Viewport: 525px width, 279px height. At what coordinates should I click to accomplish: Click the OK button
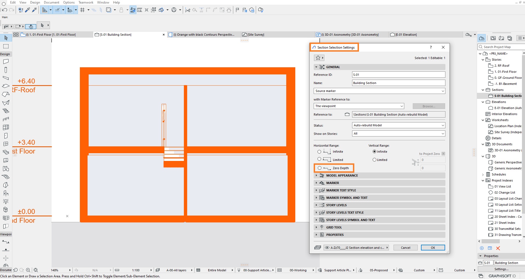433,248
